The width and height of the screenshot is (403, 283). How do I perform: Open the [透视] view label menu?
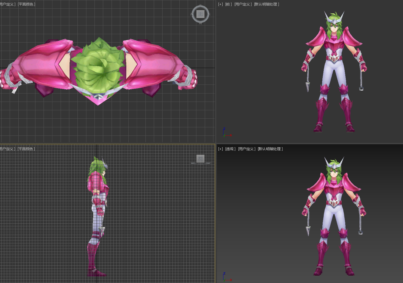pos(230,149)
